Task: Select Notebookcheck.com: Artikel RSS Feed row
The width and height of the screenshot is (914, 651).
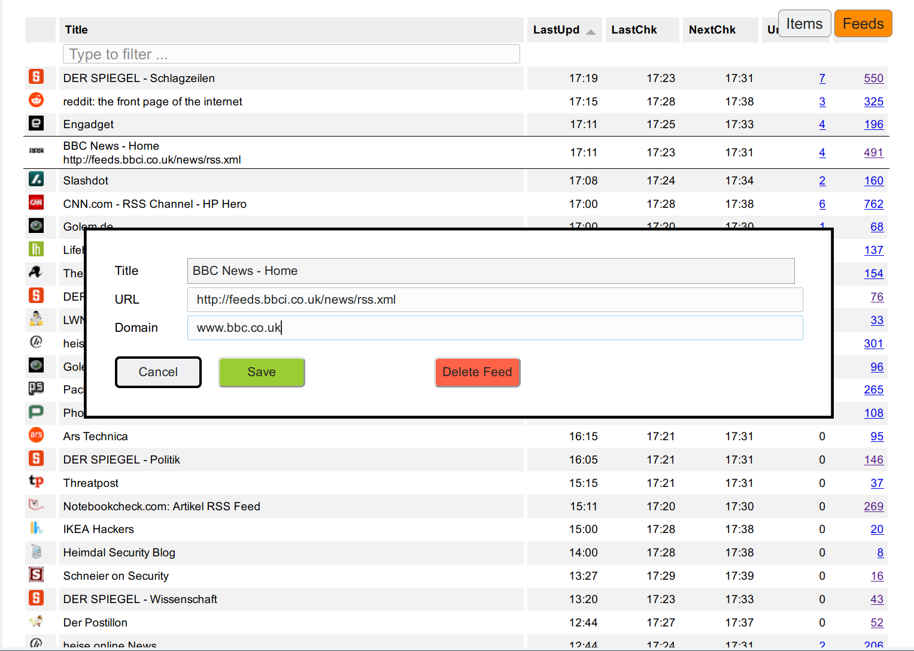Action: (x=162, y=507)
